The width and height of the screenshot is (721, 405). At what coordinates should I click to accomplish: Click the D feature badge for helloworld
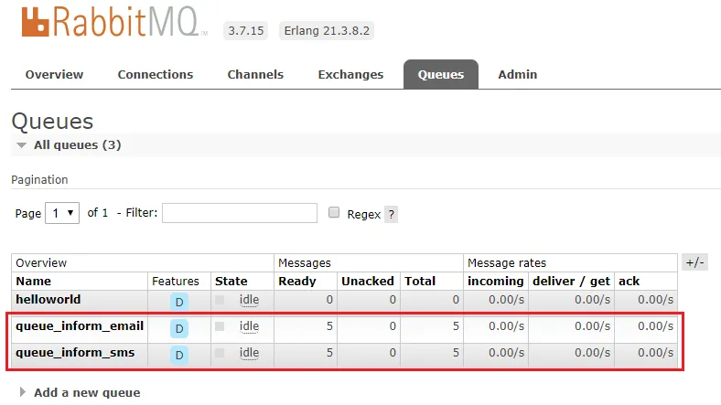179,301
